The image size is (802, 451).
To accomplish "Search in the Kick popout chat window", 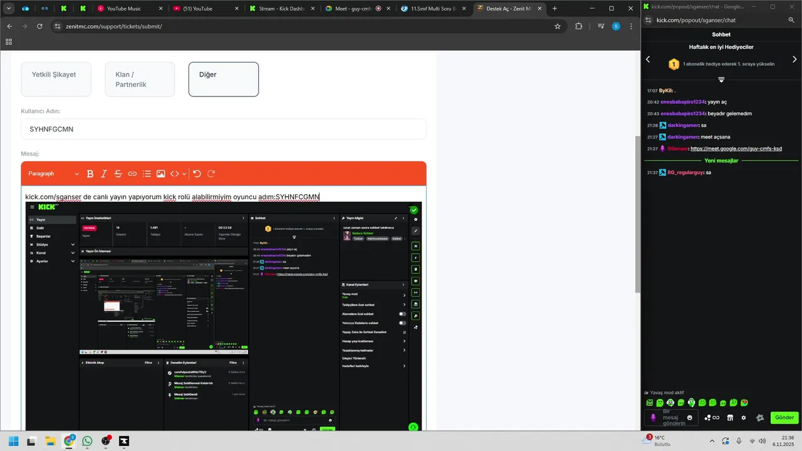I will click(x=791, y=20).
